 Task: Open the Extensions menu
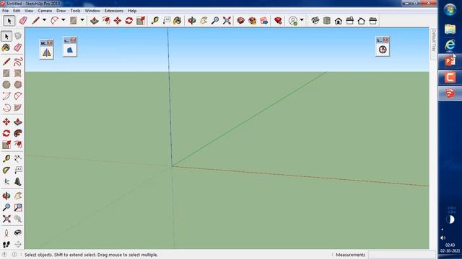click(x=114, y=11)
